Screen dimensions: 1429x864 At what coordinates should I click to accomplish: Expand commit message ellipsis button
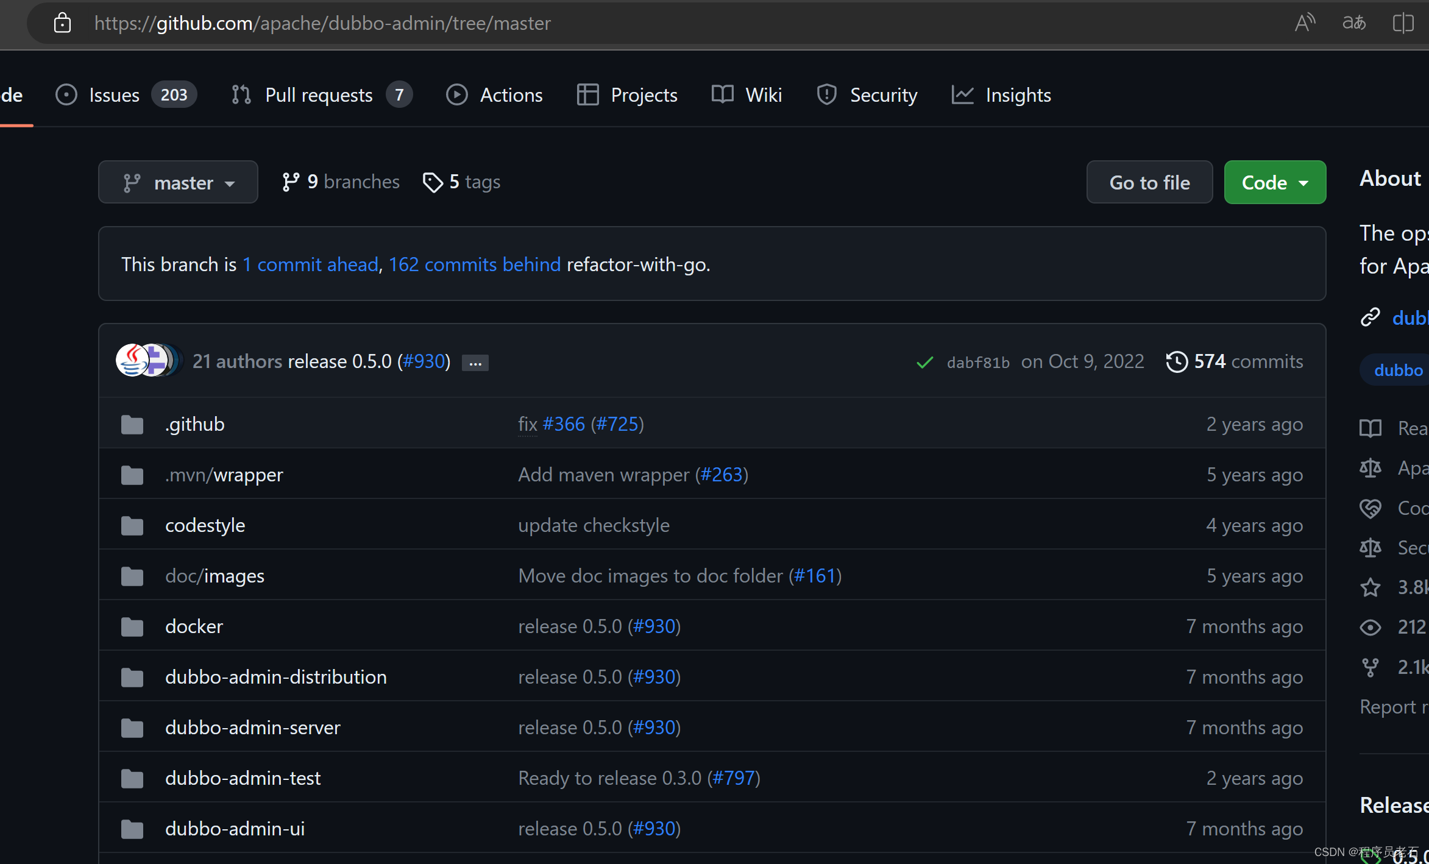(x=475, y=363)
